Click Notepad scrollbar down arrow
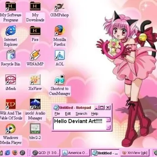 pos(108,127)
